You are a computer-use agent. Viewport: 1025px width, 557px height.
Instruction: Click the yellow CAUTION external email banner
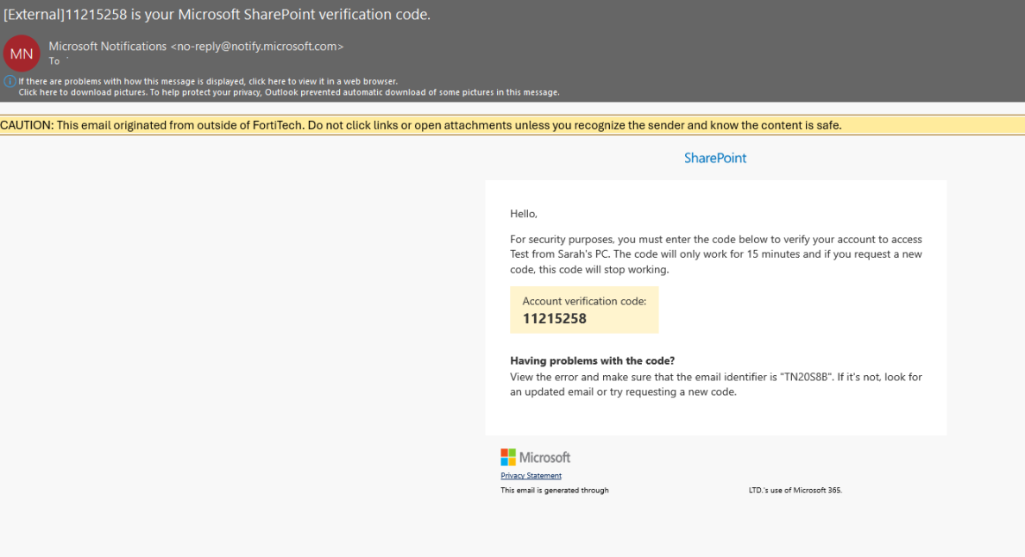(x=423, y=124)
